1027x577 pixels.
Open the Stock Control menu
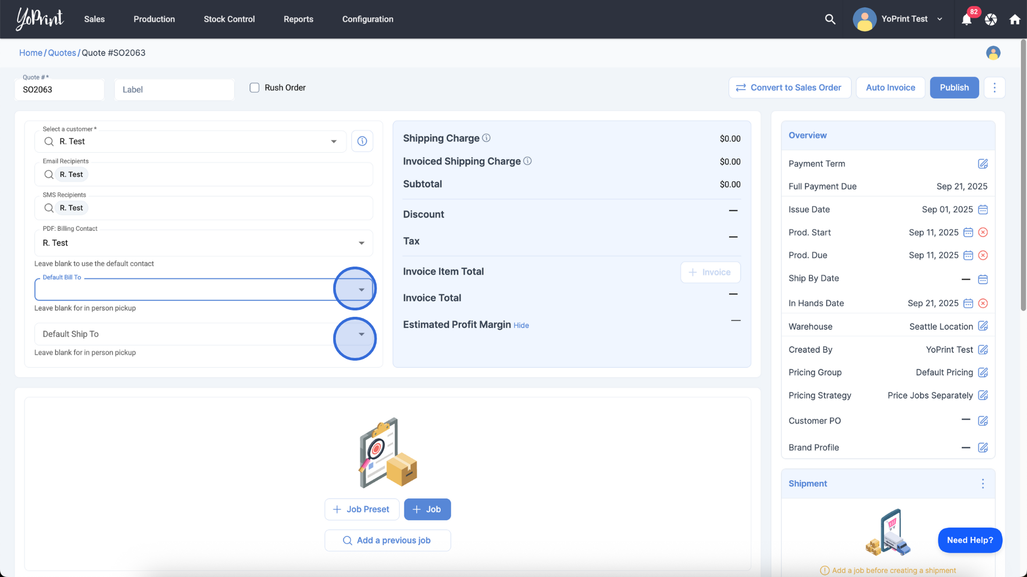[x=229, y=19]
